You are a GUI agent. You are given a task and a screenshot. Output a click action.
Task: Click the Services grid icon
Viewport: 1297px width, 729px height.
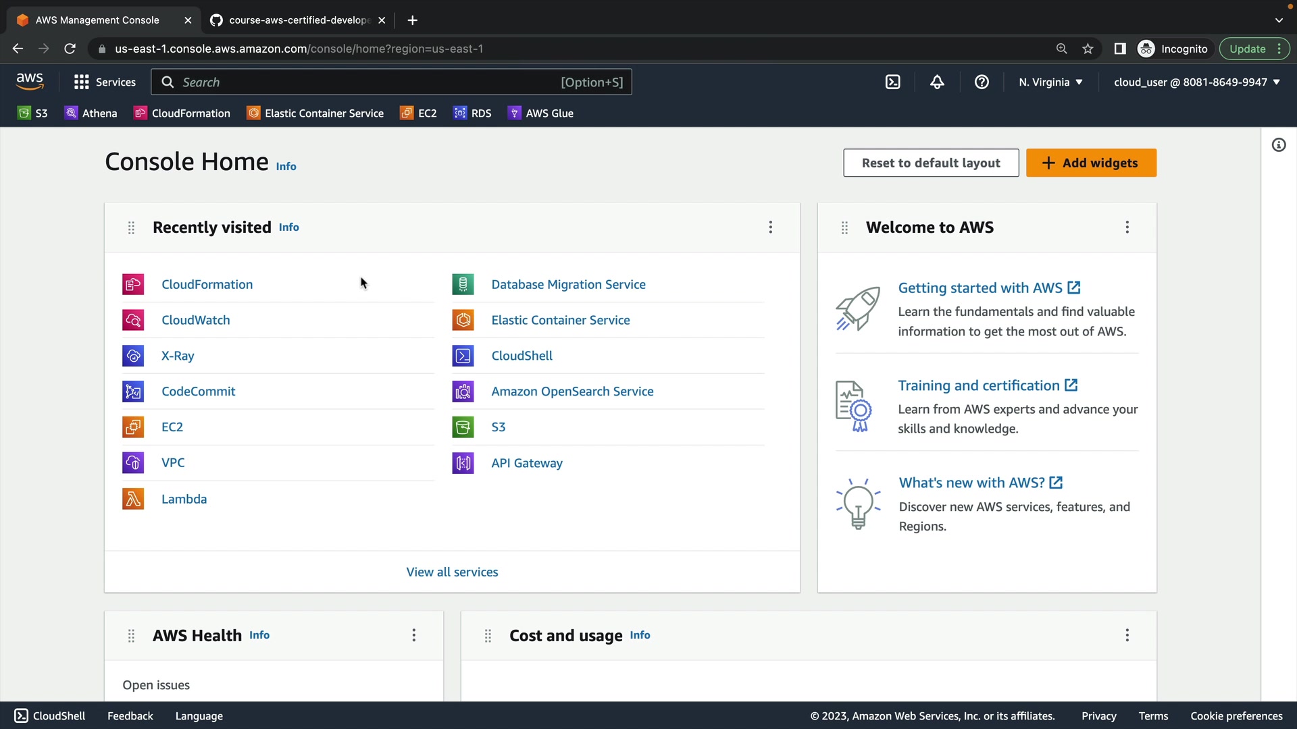[x=82, y=82]
